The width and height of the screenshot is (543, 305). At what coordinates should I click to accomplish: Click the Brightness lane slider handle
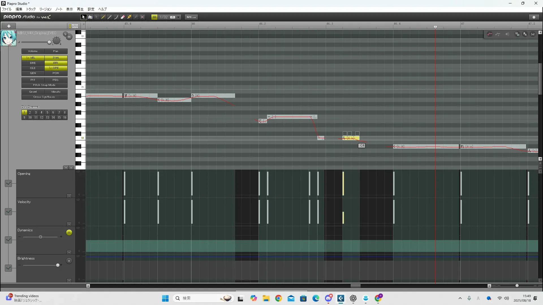[58, 265]
